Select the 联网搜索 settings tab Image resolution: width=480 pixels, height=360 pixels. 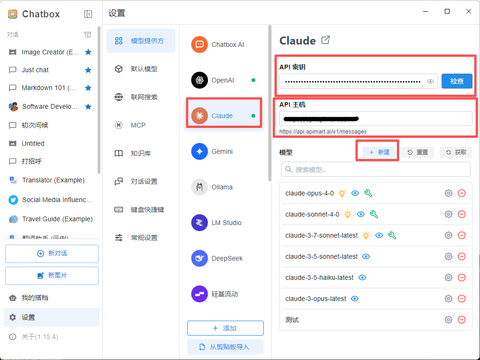coord(141,97)
